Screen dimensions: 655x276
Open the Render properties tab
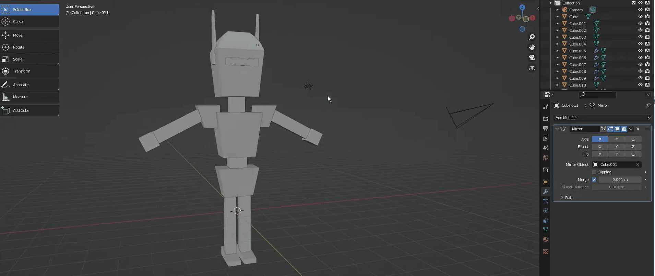546,119
